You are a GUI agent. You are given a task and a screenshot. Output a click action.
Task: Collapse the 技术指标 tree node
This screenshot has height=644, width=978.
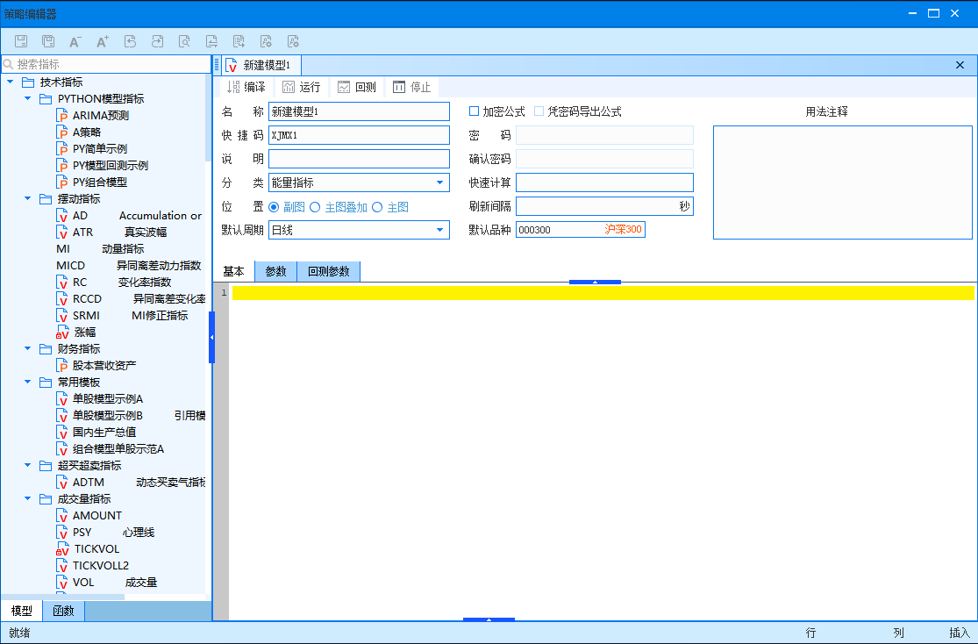(x=10, y=81)
